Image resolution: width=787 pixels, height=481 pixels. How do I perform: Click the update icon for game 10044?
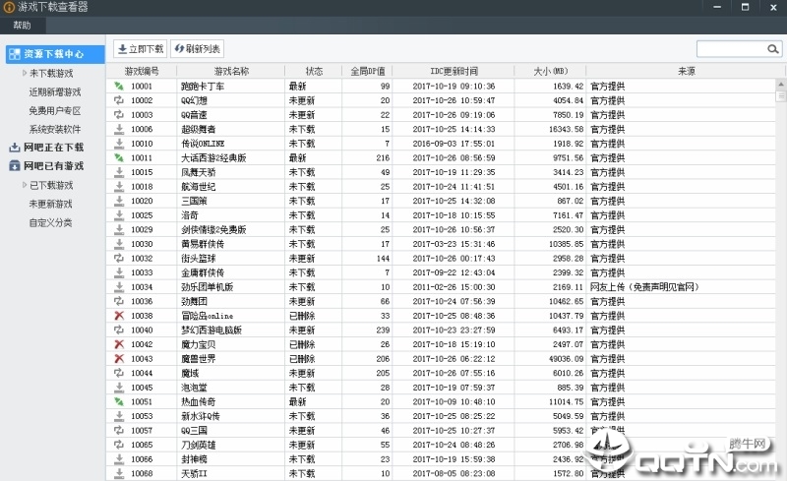(118, 373)
